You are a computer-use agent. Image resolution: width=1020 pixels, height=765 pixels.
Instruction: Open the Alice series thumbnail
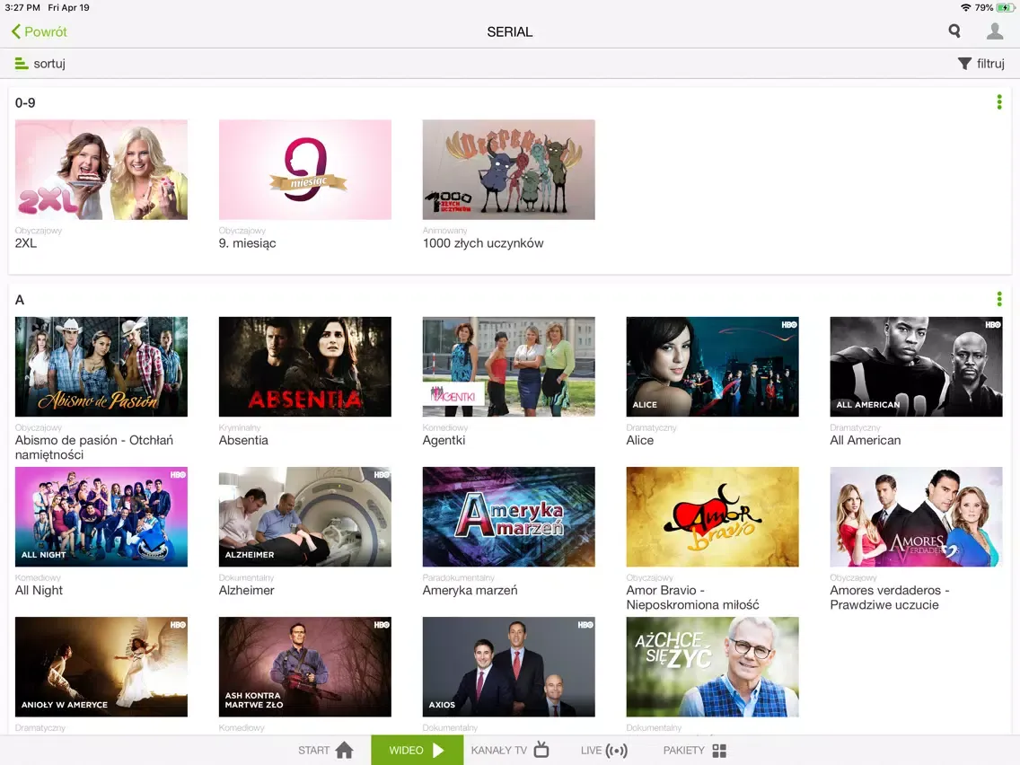[712, 366]
